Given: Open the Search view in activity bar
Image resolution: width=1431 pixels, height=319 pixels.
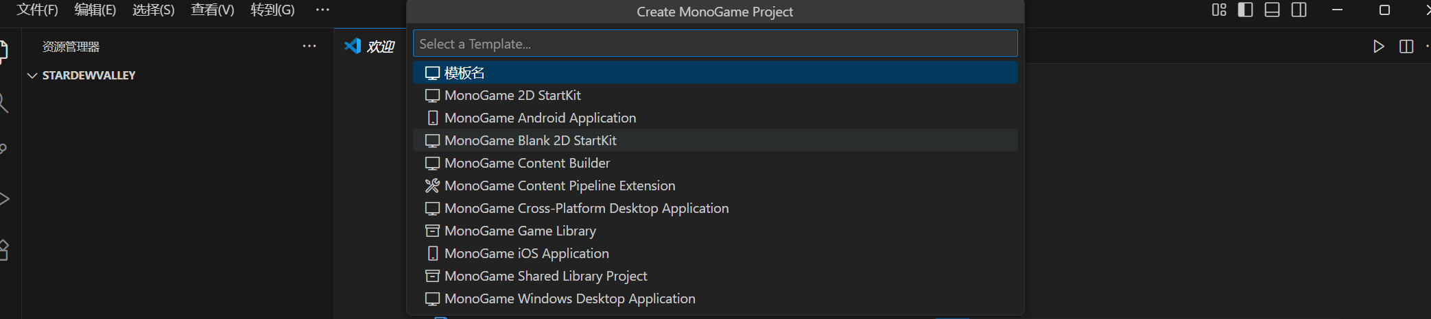Looking at the screenshot, I should [x=3, y=103].
